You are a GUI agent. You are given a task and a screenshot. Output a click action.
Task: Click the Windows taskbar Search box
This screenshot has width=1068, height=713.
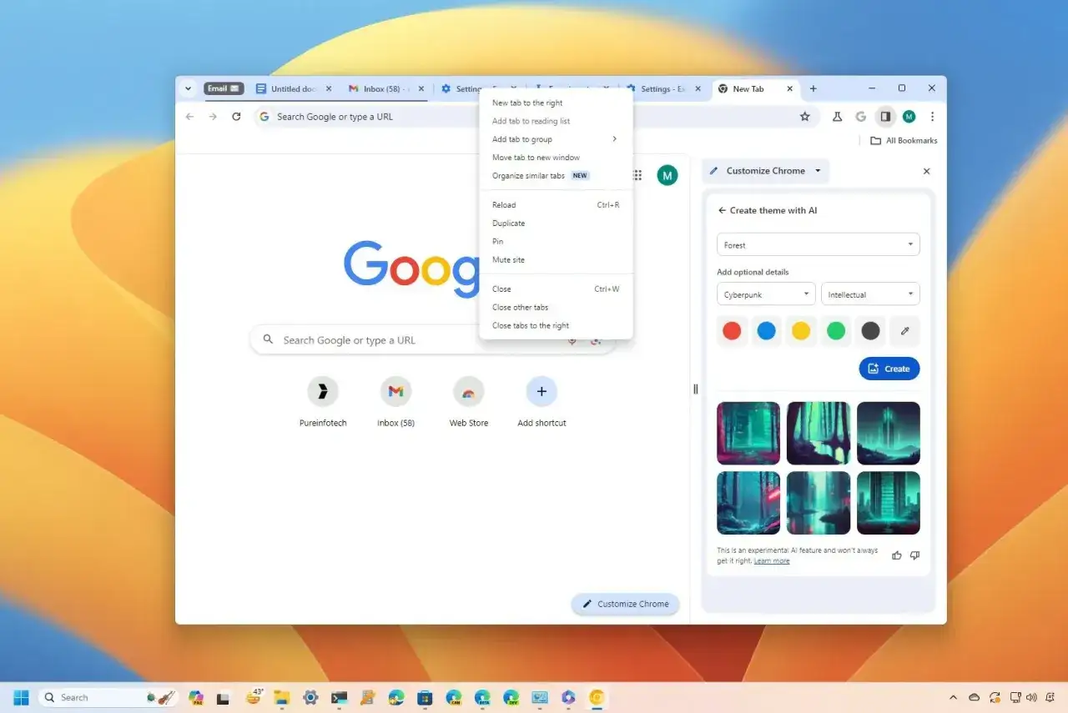coord(108,697)
